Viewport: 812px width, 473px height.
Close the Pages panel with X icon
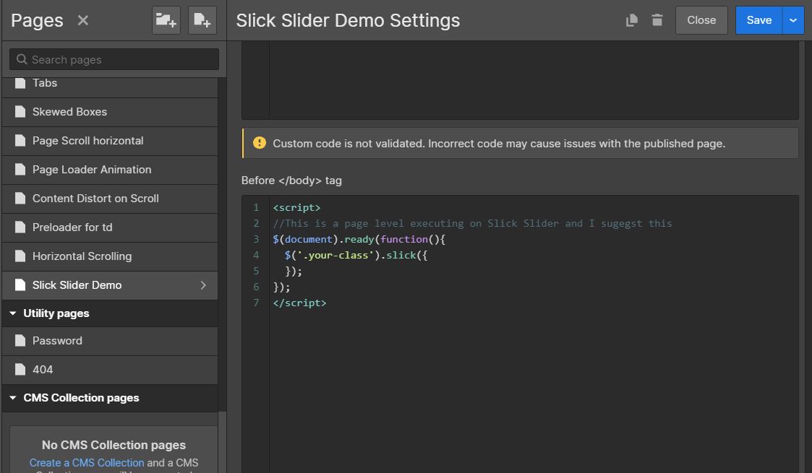click(x=83, y=20)
